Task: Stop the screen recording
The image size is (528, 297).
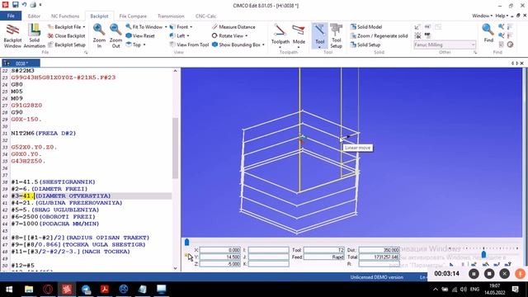Action: (489, 274)
